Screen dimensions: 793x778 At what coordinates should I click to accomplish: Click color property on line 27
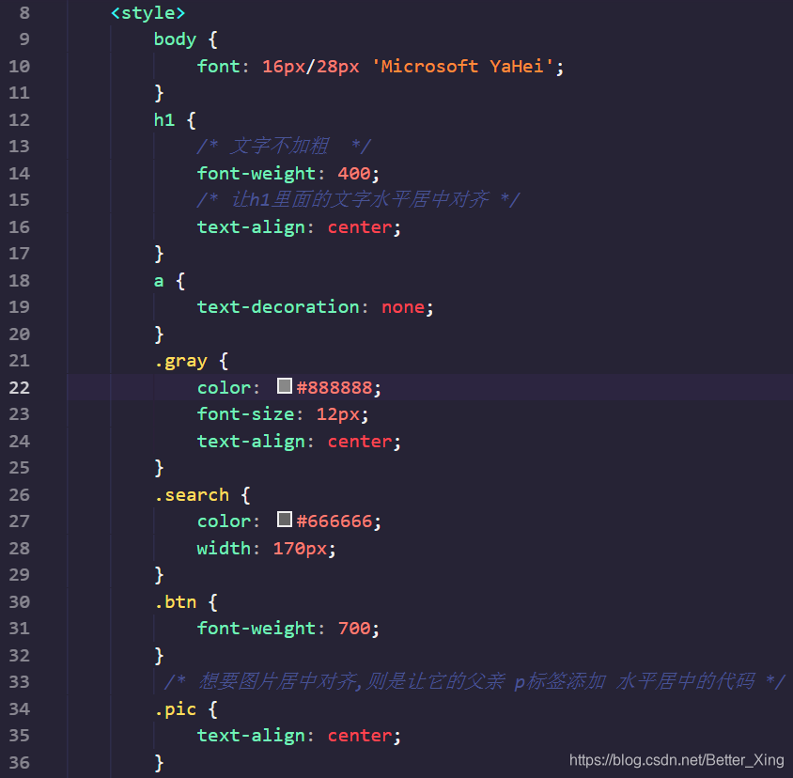(x=224, y=521)
